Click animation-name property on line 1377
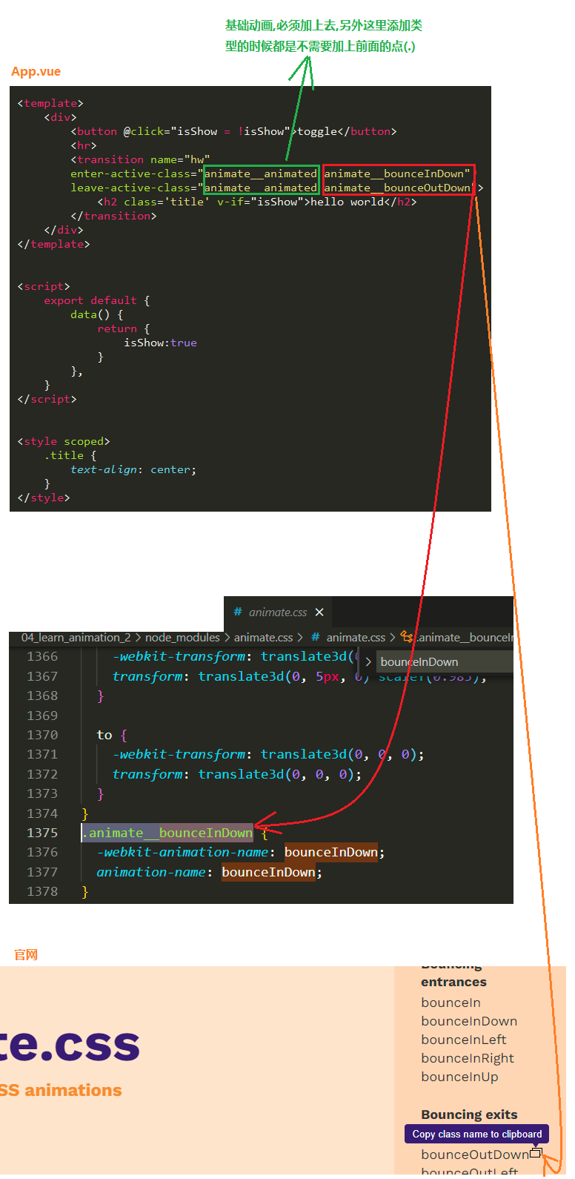Image resolution: width=575 pixels, height=1179 pixels. click(151, 872)
